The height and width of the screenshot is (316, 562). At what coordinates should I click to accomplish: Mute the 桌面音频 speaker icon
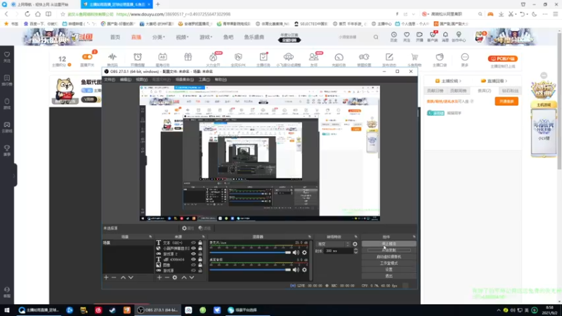click(x=296, y=270)
